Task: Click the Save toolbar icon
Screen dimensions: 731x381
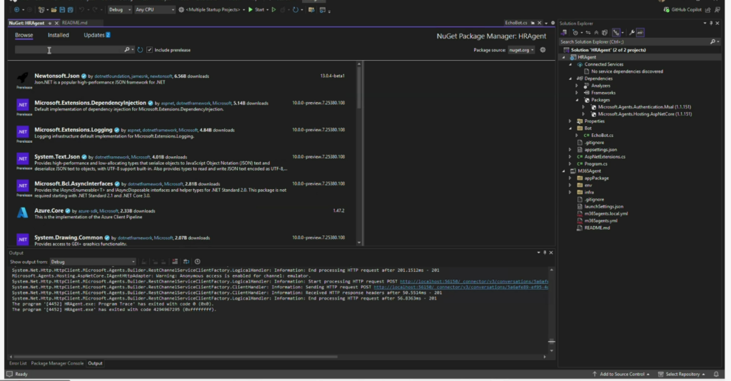Action: (x=62, y=9)
